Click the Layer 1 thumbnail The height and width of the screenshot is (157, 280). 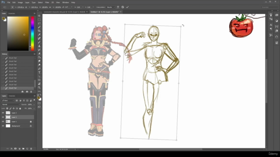[8, 121]
